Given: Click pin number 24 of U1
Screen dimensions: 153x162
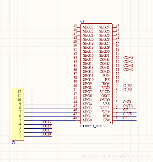Looking at the screenshot, I should pos(118,25).
